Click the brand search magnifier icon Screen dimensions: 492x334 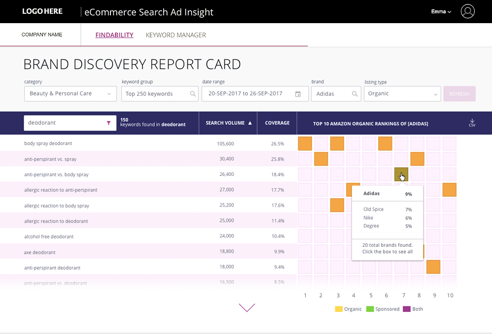coord(354,94)
